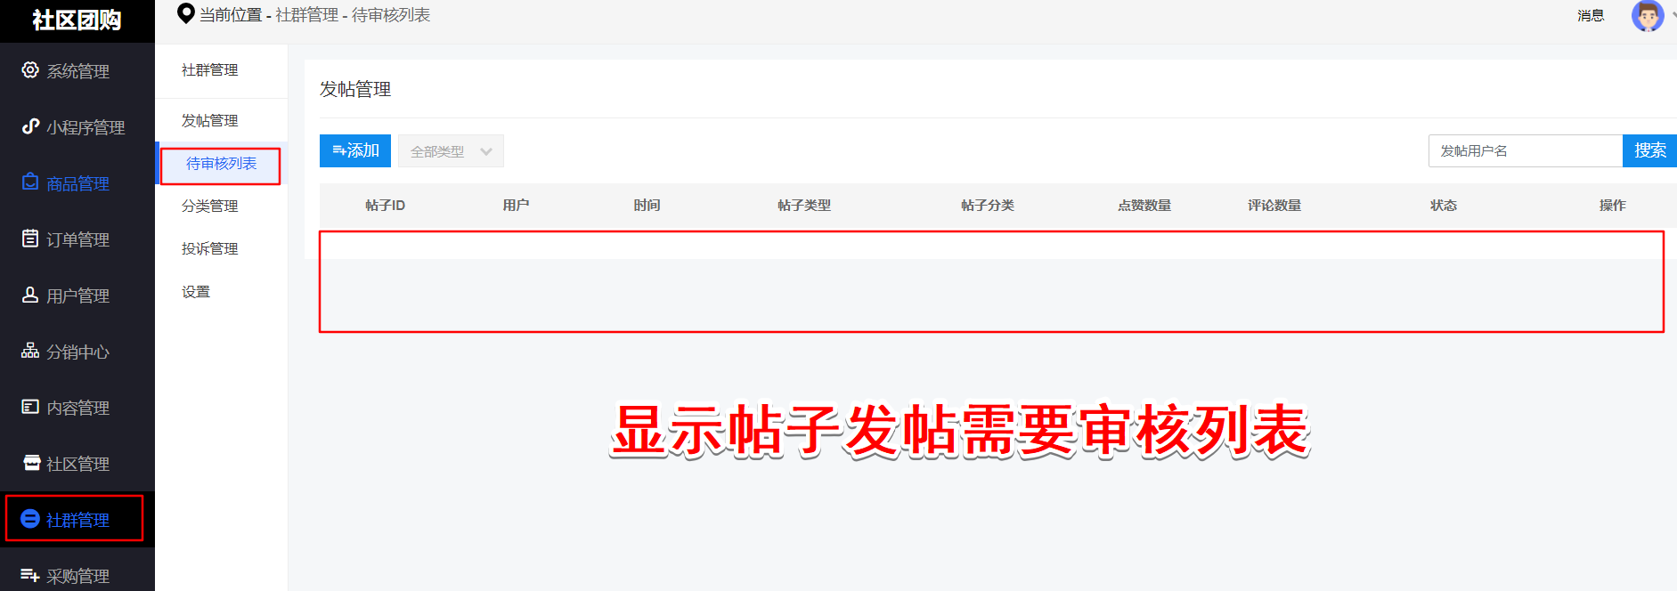Click the 社区管理 storefront icon
Viewport: 1677px width, 591px height.
point(31,463)
